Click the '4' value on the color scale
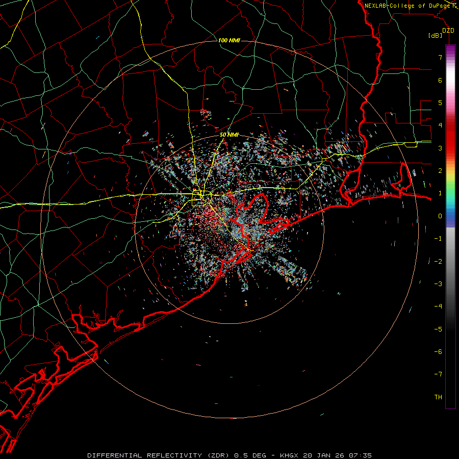 click(440, 125)
